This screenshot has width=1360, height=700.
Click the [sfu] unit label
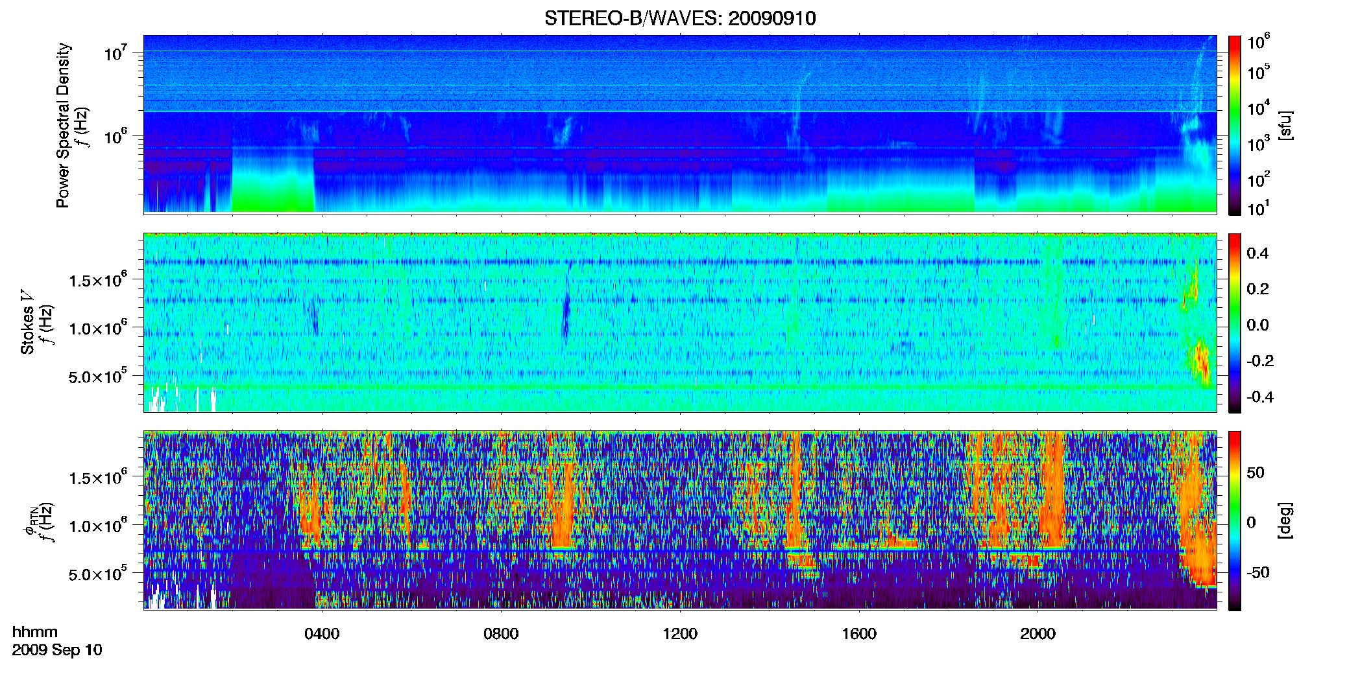[x=1285, y=126]
